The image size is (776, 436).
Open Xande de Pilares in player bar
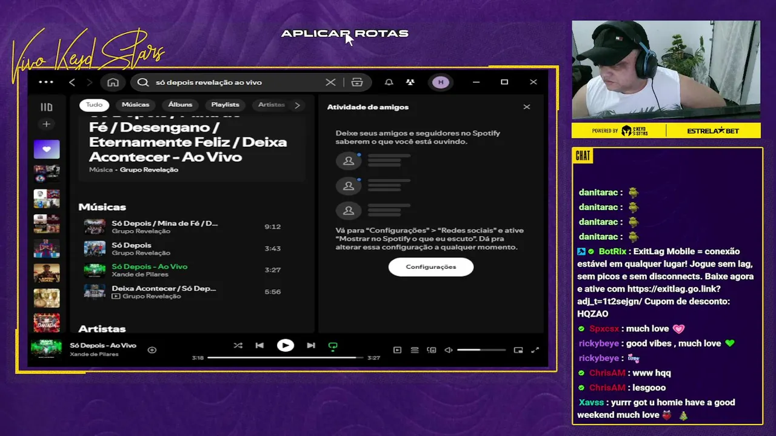tap(94, 354)
